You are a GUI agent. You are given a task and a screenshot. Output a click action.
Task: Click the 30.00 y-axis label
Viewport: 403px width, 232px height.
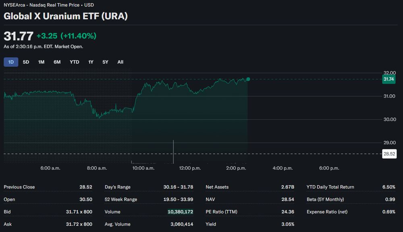point(390,119)
